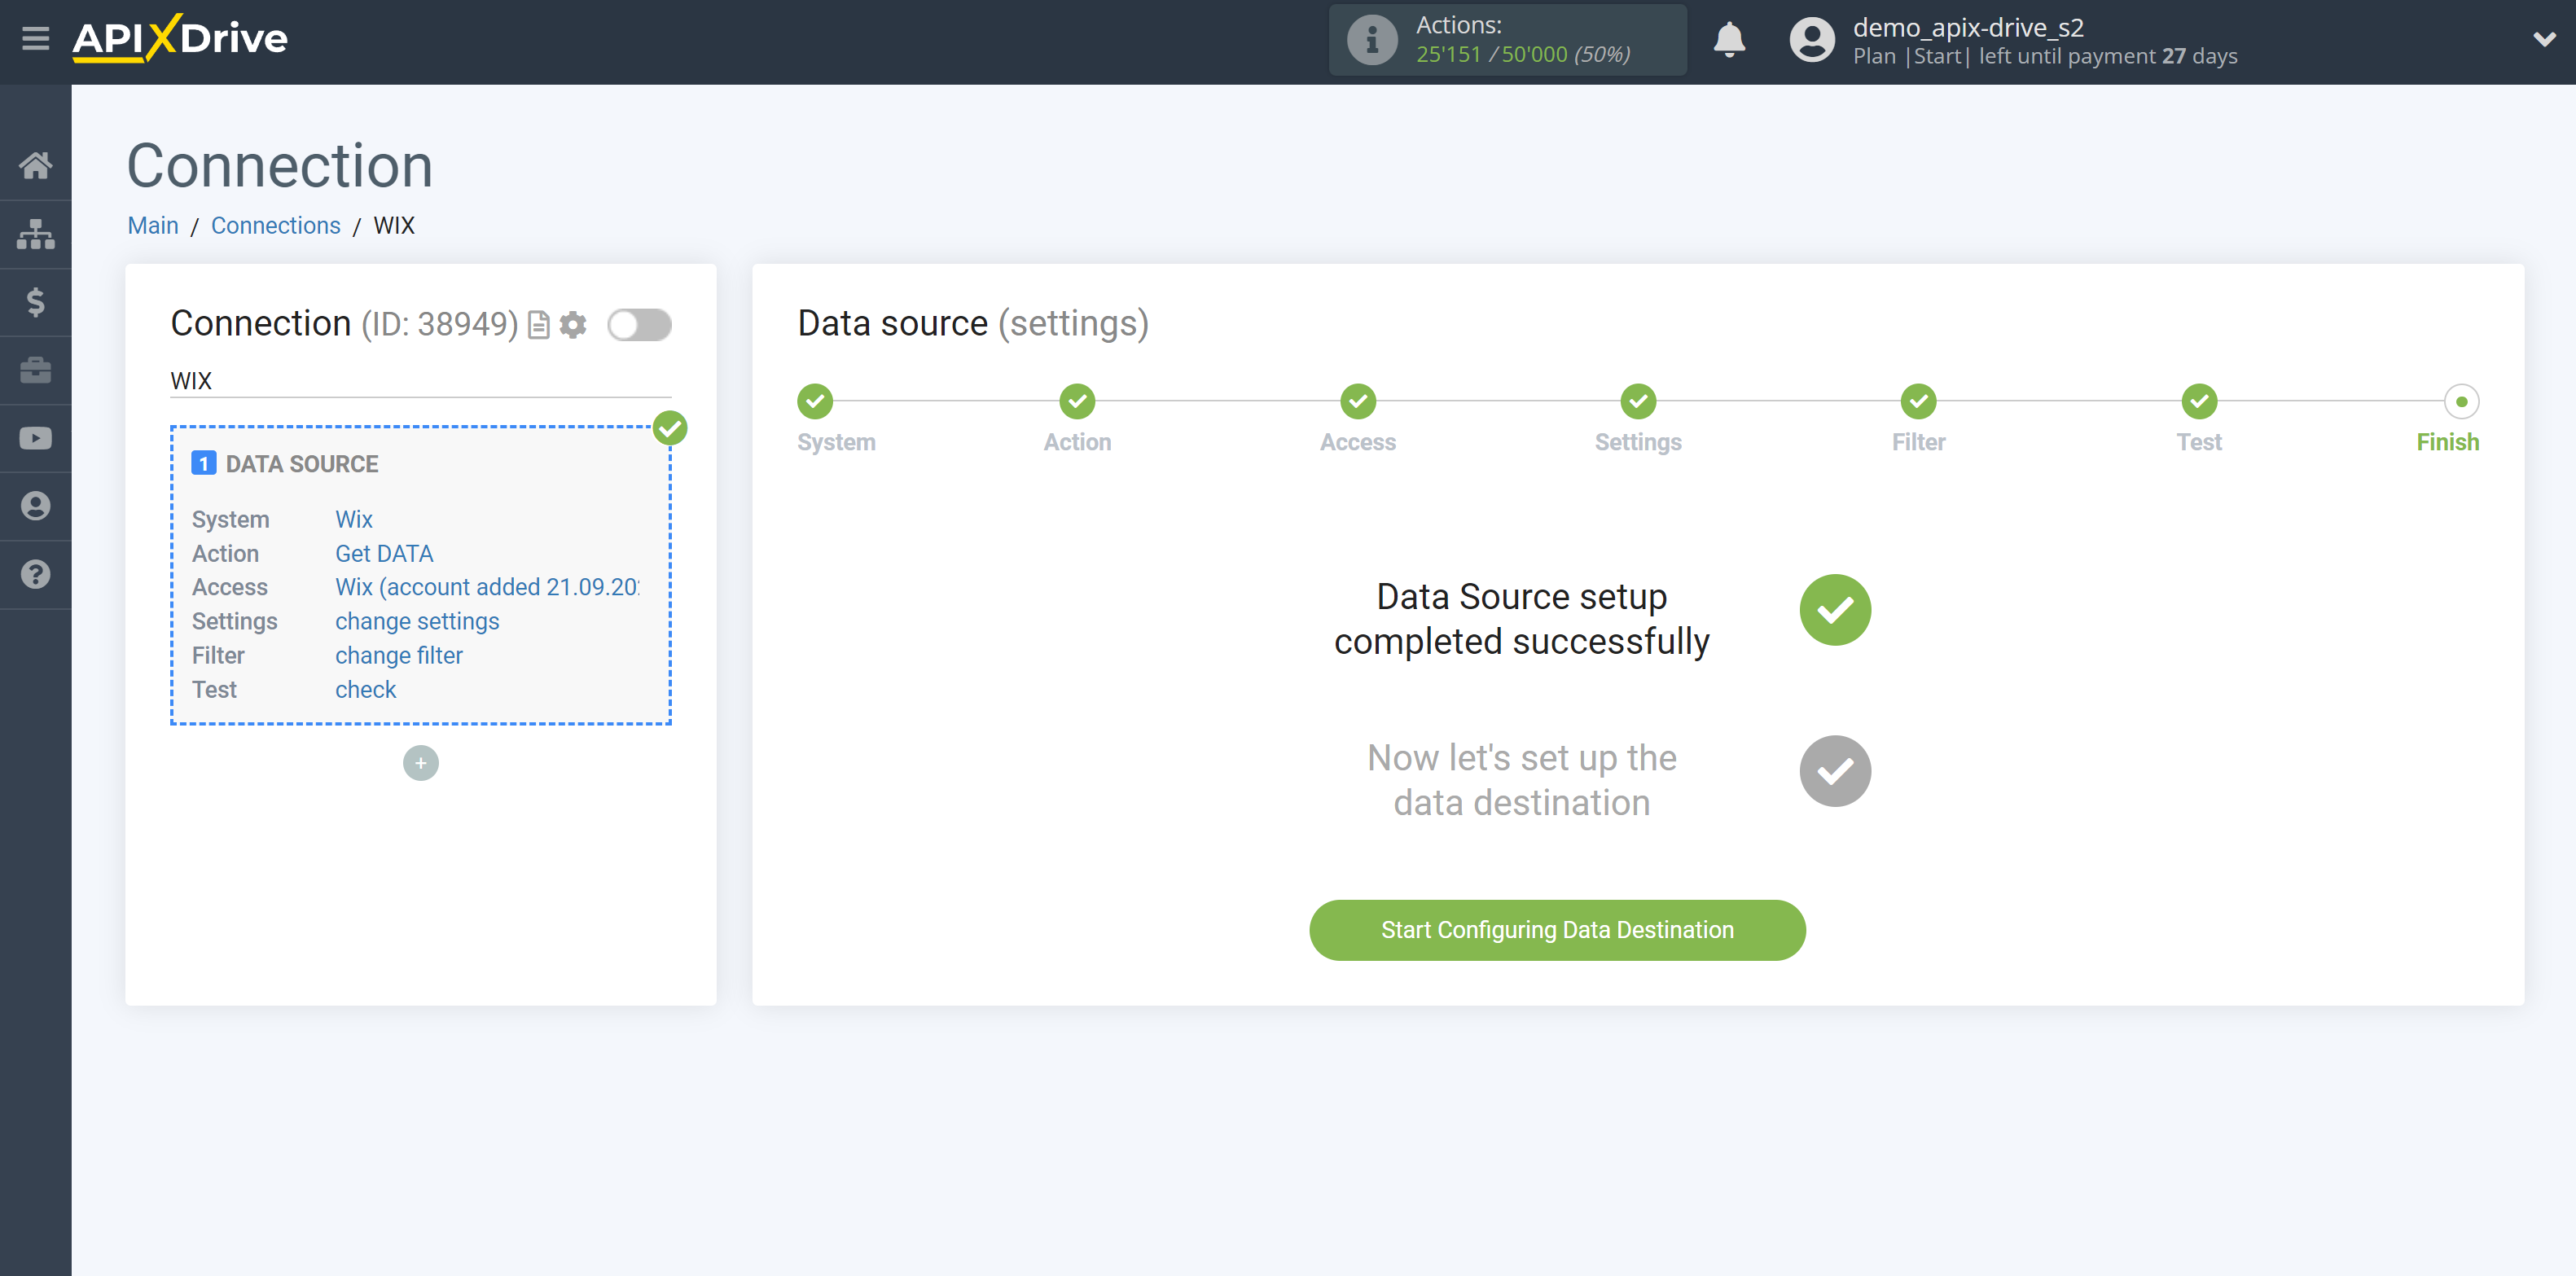Click the briefcase icon in sidebar
Image resolution: width=2576 pixels, height=1276 pixels.
click(x=36, y=370)
